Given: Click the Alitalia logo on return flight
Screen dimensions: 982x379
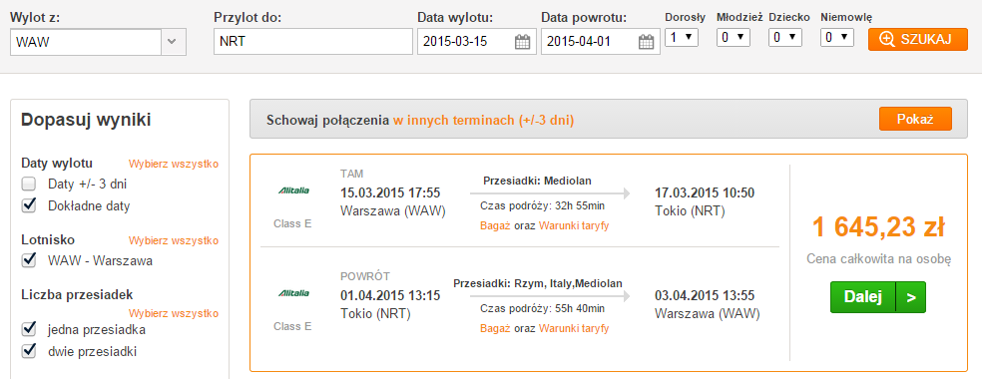Looking at the screenshot, I should pos(293,292).
